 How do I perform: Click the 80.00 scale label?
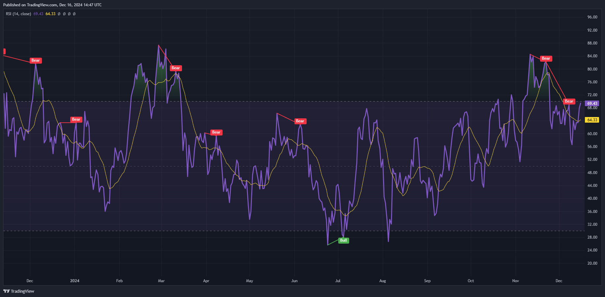click(x=592, y=69)
